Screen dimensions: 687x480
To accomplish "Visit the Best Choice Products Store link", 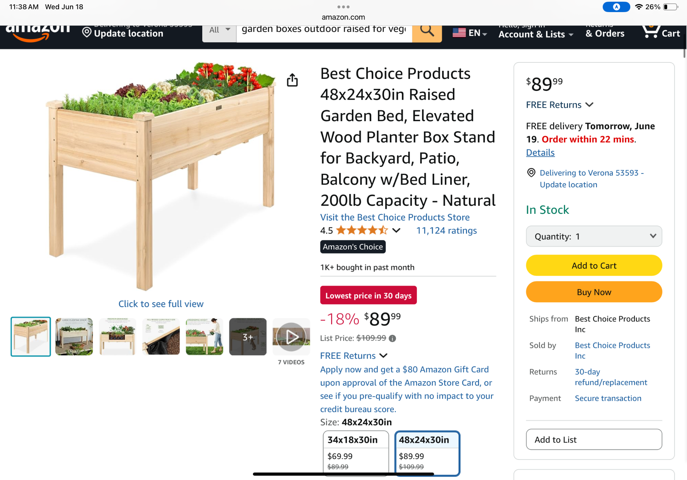I will [x=395, y=217].
